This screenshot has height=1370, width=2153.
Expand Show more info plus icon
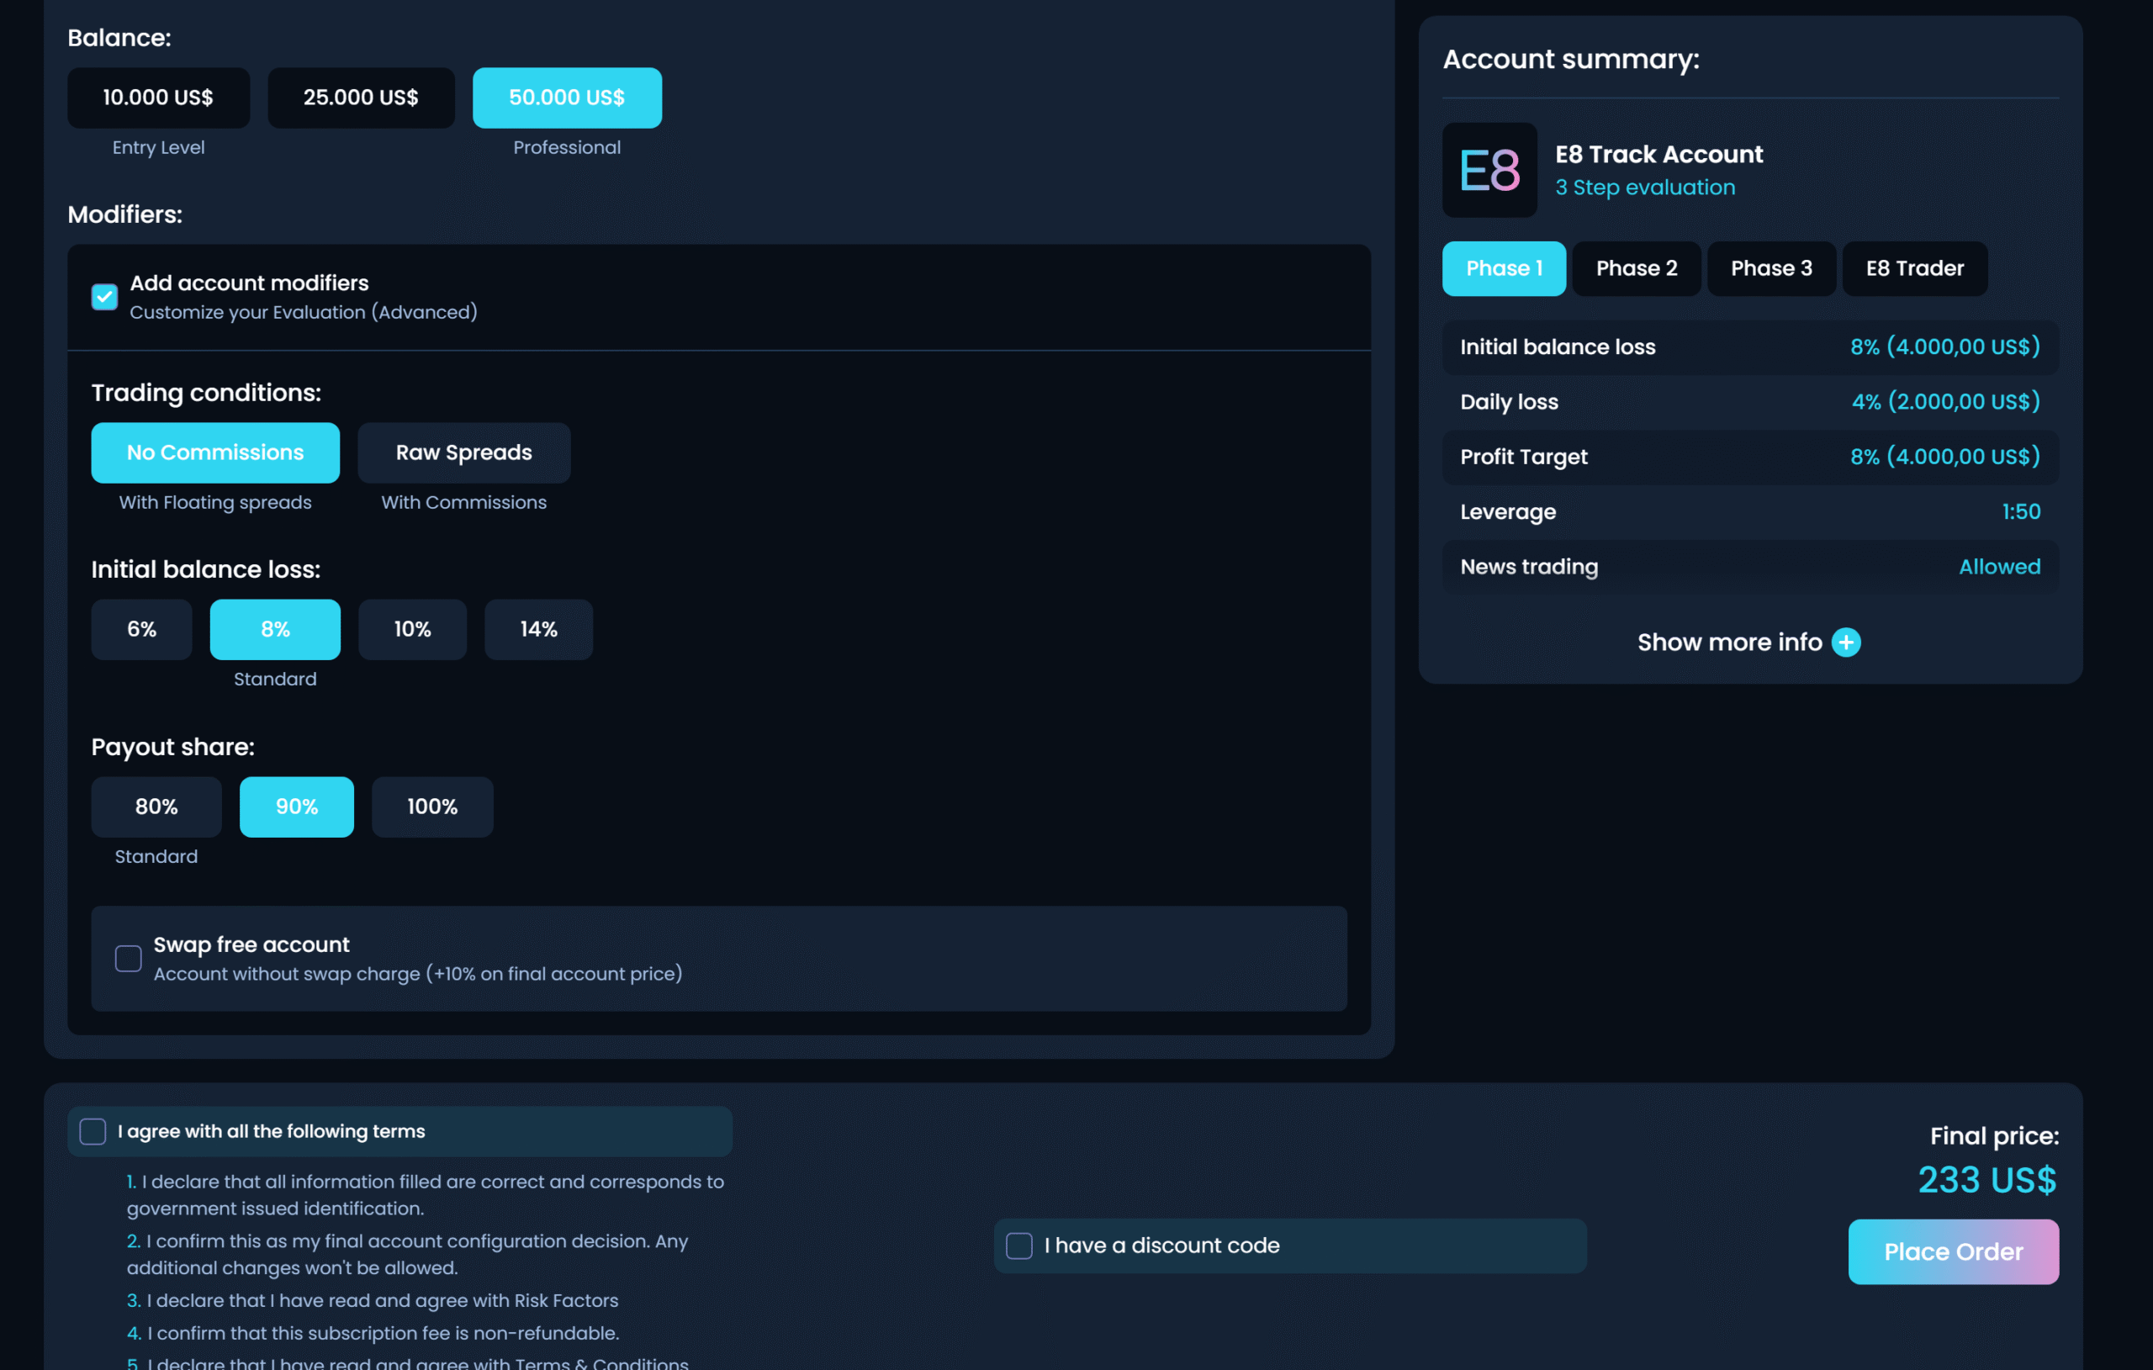(x=1846, y=642)
